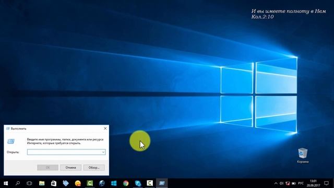Open Task View from taskbar
This screenshot has width=334, height=188.
29,183
